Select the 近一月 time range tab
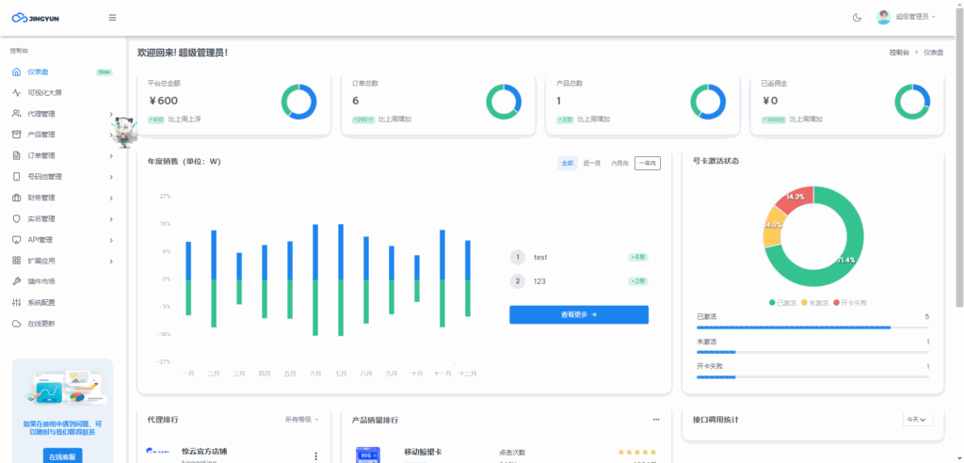 [x=592, y=163]
